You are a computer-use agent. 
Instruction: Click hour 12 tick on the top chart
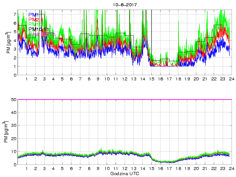[125, 79]
